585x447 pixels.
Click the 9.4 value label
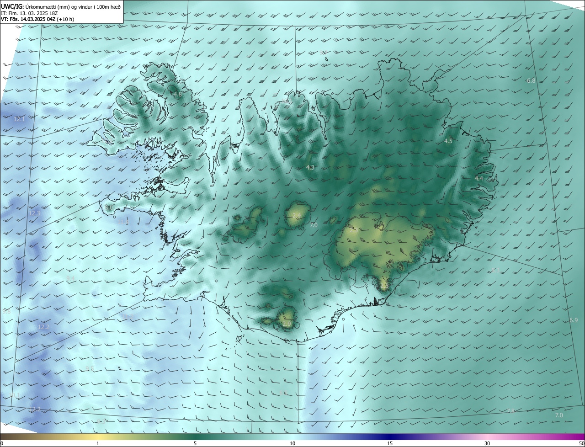[x=70, y=278]
